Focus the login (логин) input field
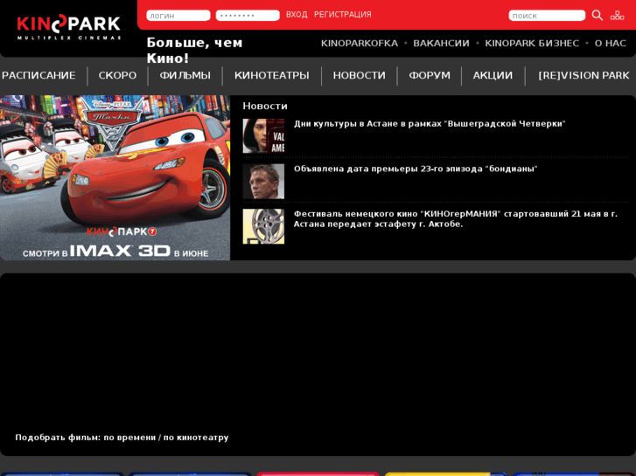Image resolution: width=636 pixels, height=476 pixels. click(x=178, y=16)
